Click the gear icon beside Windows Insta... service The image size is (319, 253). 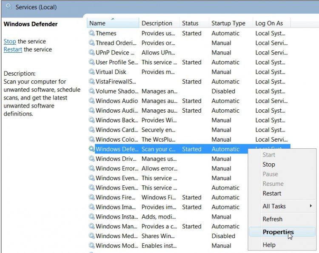(91, 216)
